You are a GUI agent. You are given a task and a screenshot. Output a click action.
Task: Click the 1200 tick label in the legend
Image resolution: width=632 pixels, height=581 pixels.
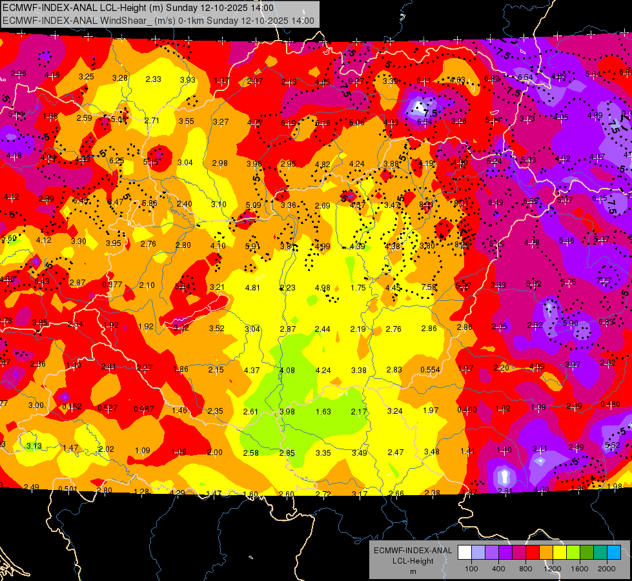(552, 569)
